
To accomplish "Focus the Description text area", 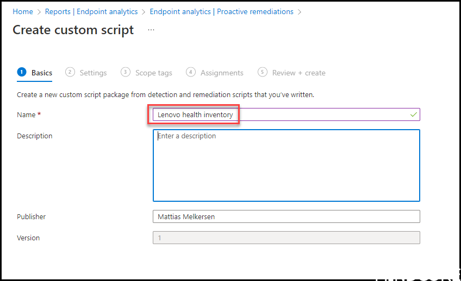I will pos(286,165).
